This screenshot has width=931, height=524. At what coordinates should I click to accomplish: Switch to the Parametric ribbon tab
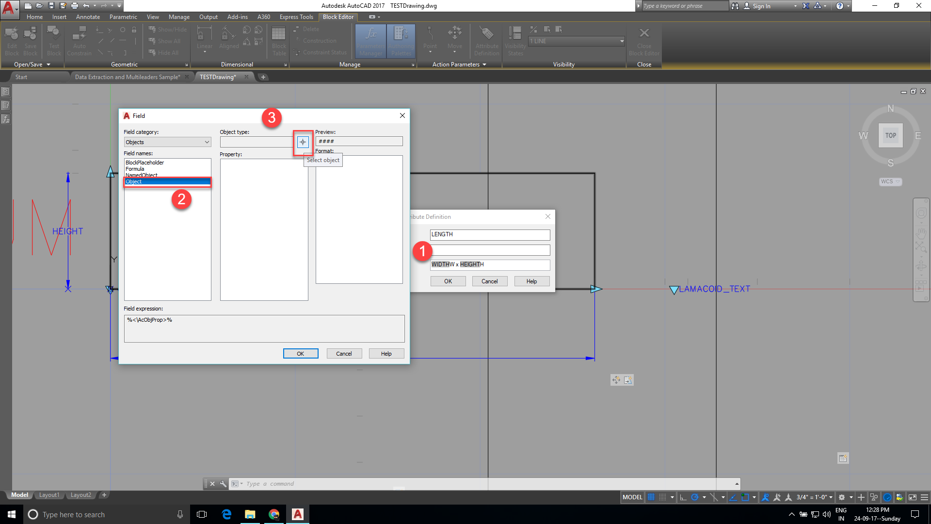pyautogui.click(x=123, y=17)
